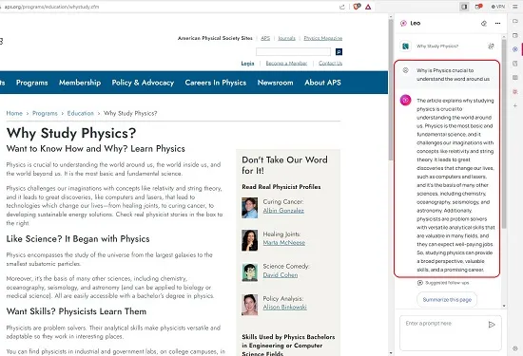
Task: Click the Education breadcrumb link
Action: point(81,113)
